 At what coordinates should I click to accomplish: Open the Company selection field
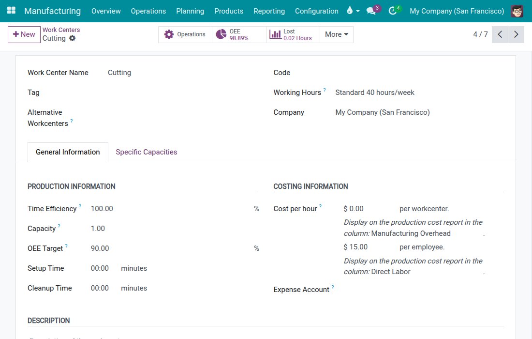[419, 112]
